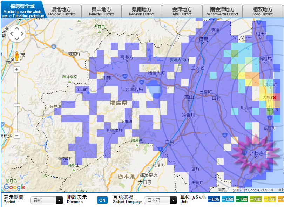Switch to the Soso District tab

263,11
